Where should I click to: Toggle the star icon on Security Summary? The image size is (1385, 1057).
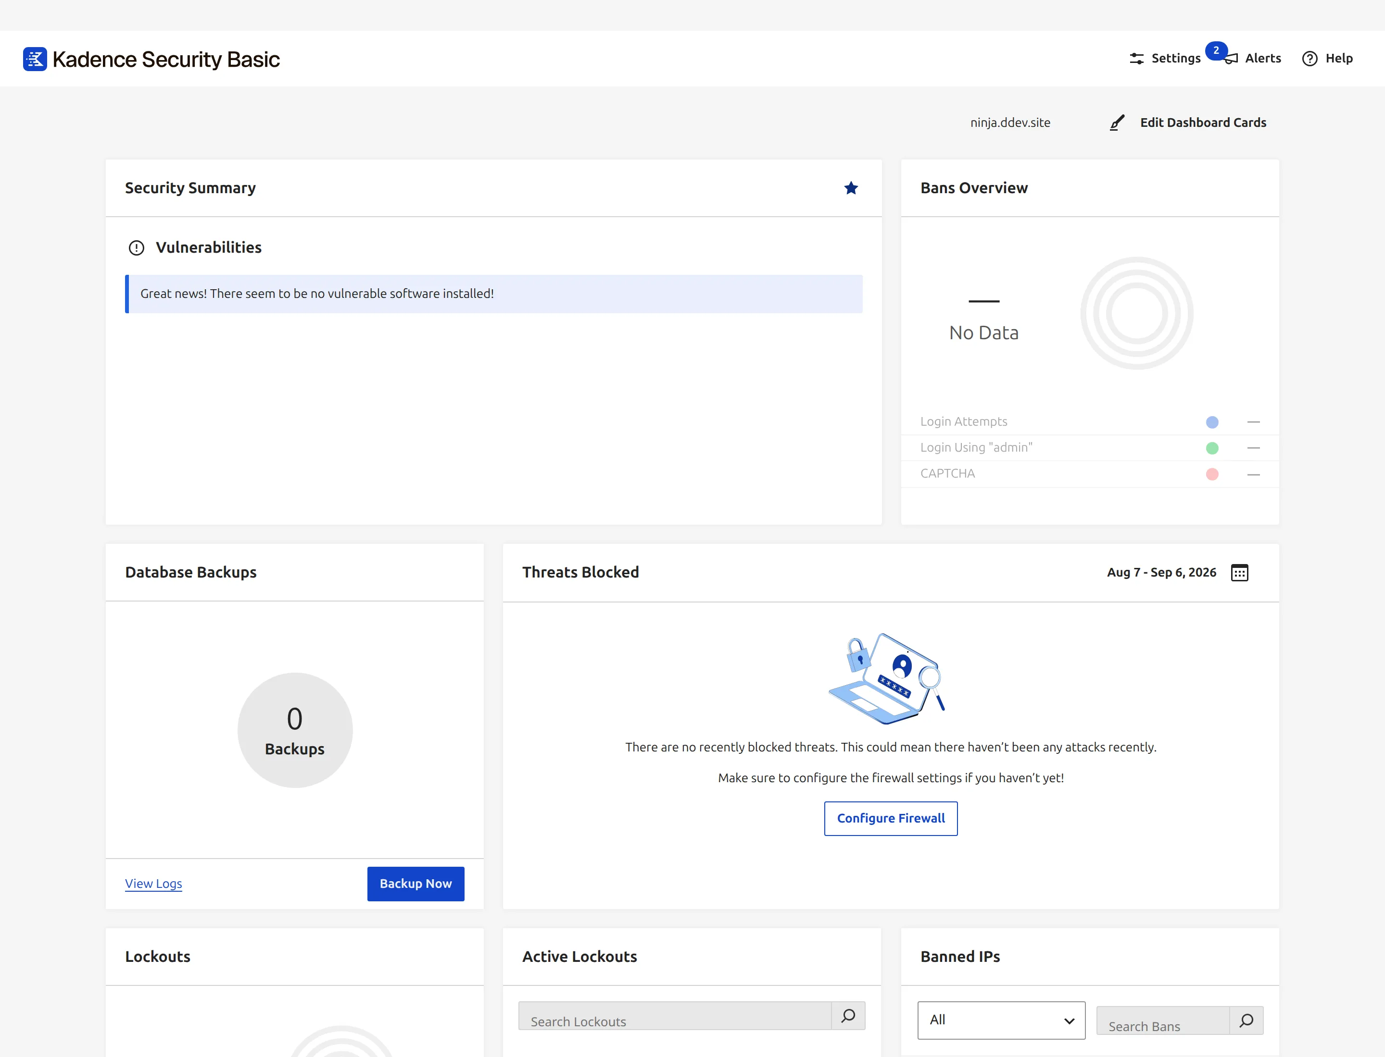pyautogui.click(x=851, y=188)
